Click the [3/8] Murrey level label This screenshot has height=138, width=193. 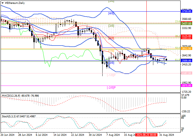click(111, 26)
